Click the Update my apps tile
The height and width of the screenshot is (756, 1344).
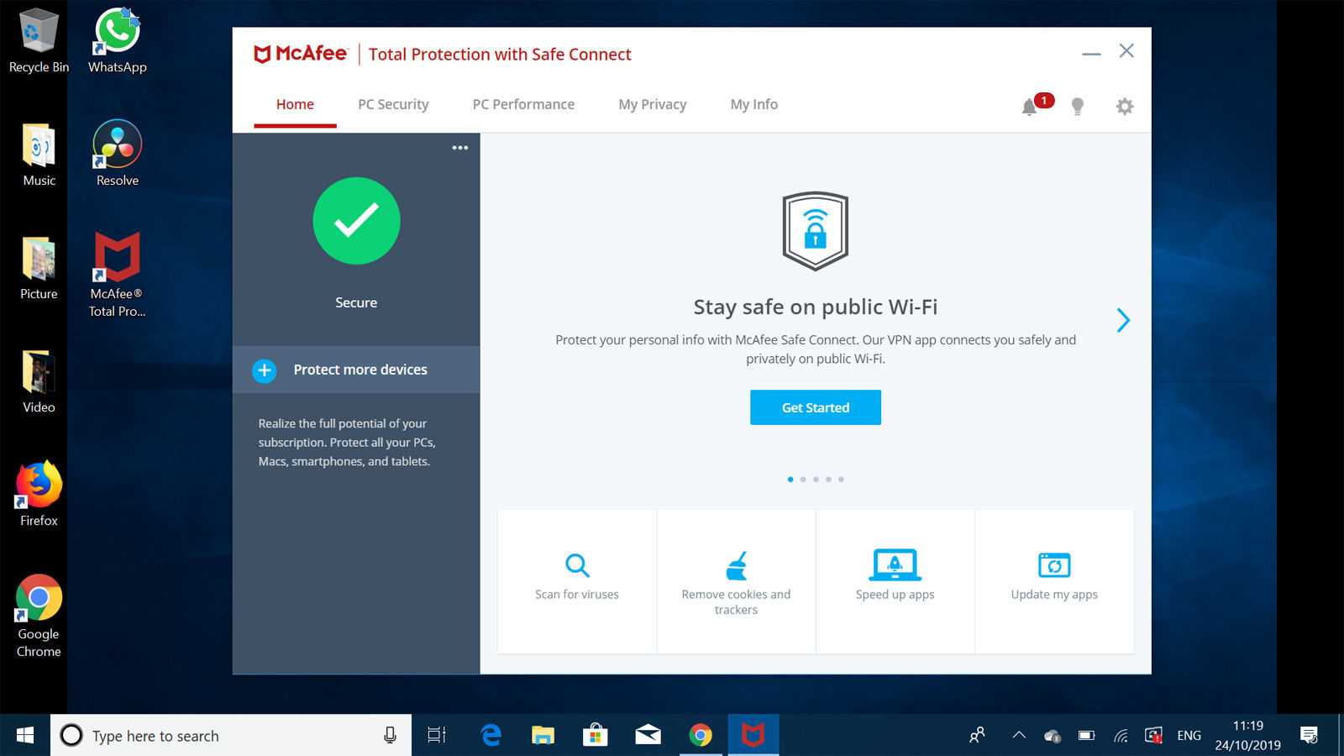pyautogui.click(x=1054, y=580)
